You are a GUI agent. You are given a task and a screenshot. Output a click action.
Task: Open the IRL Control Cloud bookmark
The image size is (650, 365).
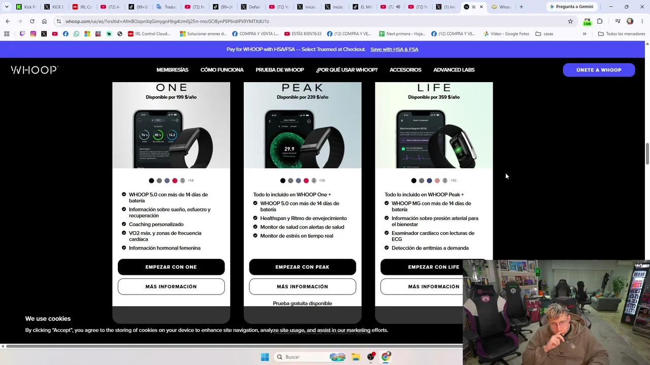click(x=149, y=34)
